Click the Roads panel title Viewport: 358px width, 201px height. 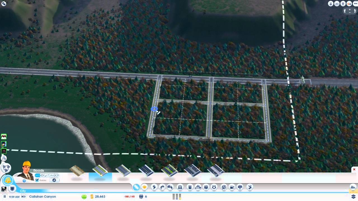pos(39,171)
